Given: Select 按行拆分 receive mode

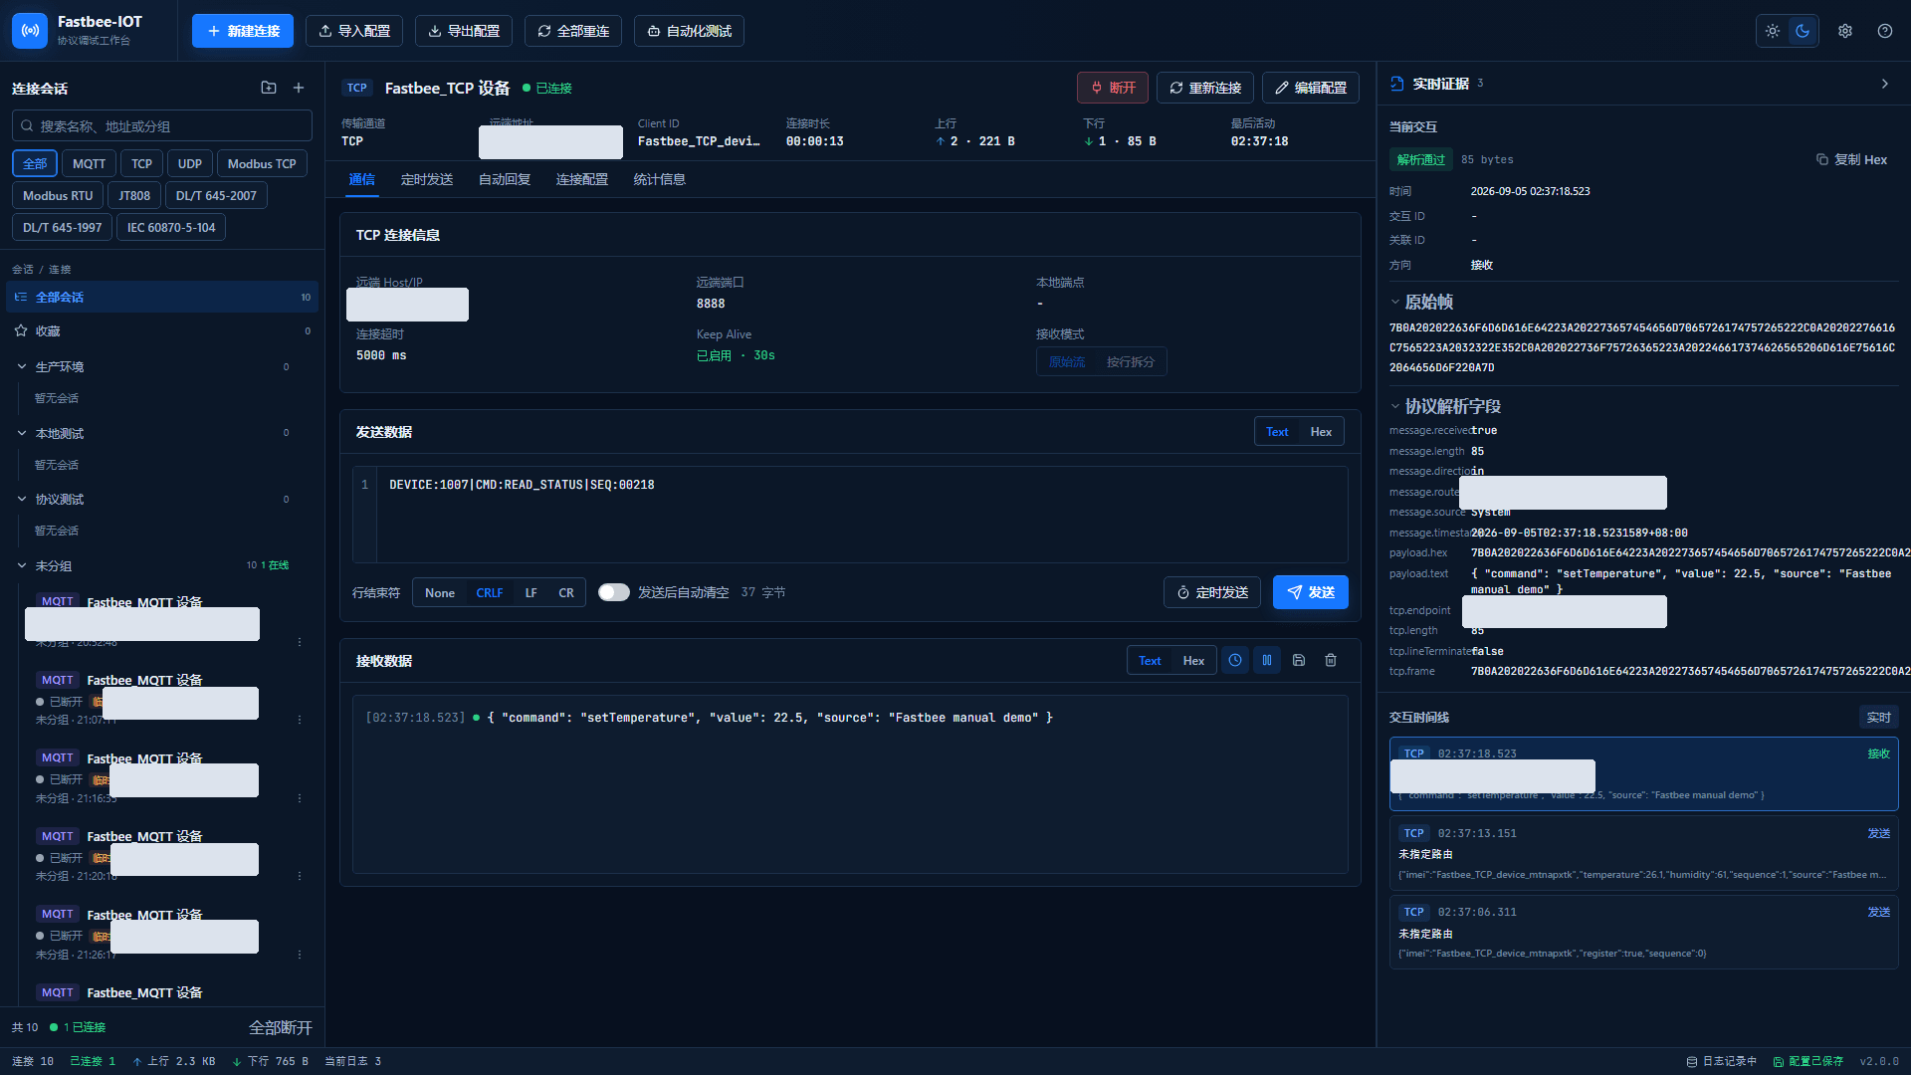Looking at the screenshot, I should point(1131,361).
